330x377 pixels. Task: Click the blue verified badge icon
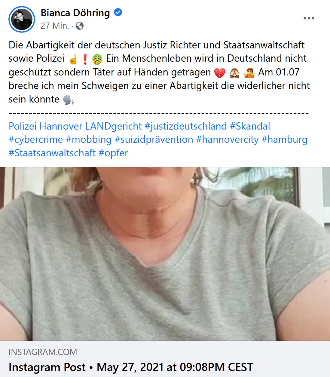[x=118, y=13]
